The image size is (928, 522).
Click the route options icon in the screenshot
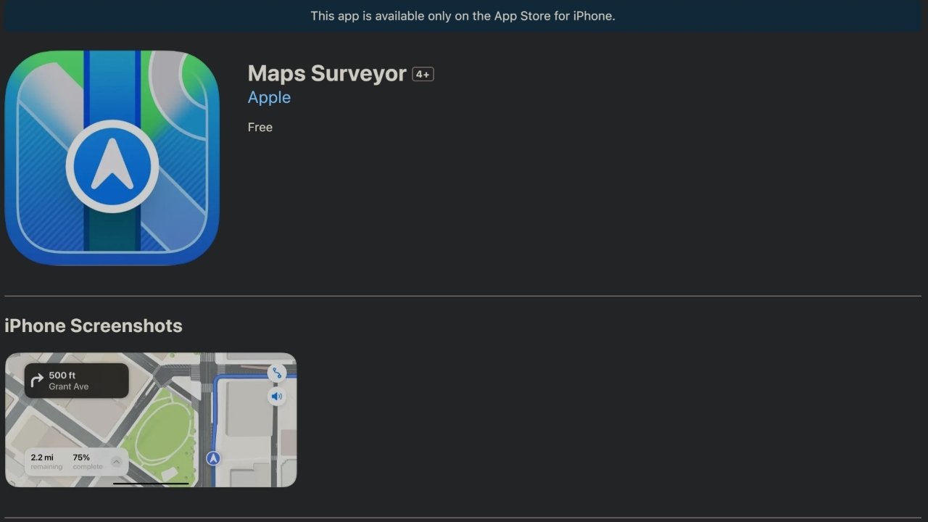pyautogui.click(x=277, y=372)
